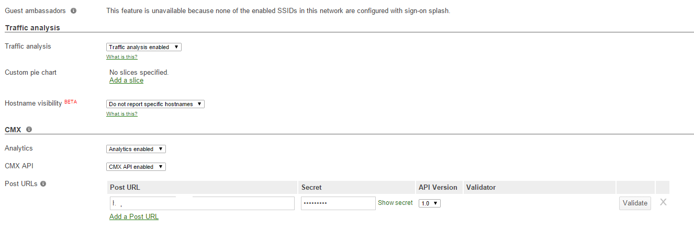This screenshot has width=694, height=230.
Task: Click info icon beside Post URLs label
Action: (43, 184)
